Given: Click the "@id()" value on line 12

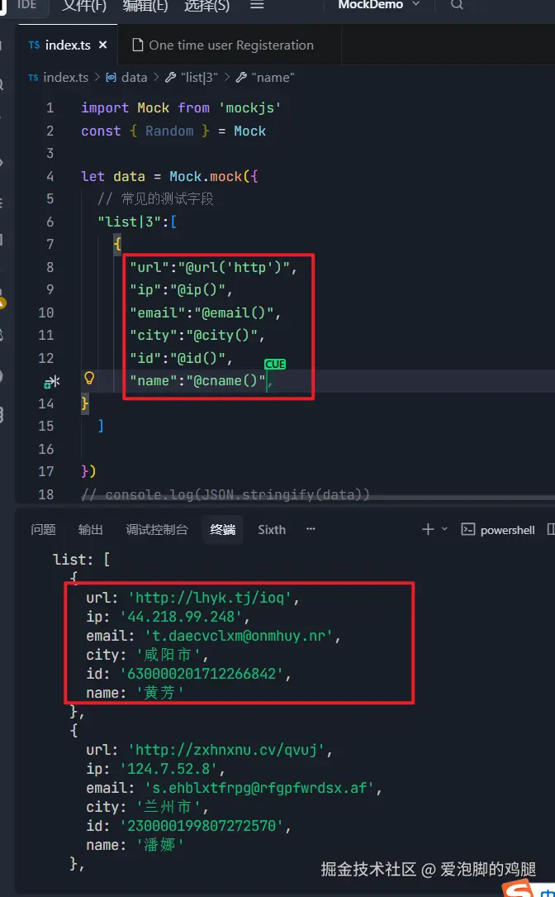Looking at the screenshot, I should coord(197,357).
